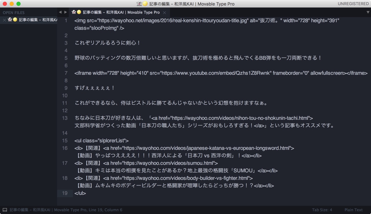Close the open file in the sidebar
The width and height of the screenshot is (371, 214).
[4, 20]
